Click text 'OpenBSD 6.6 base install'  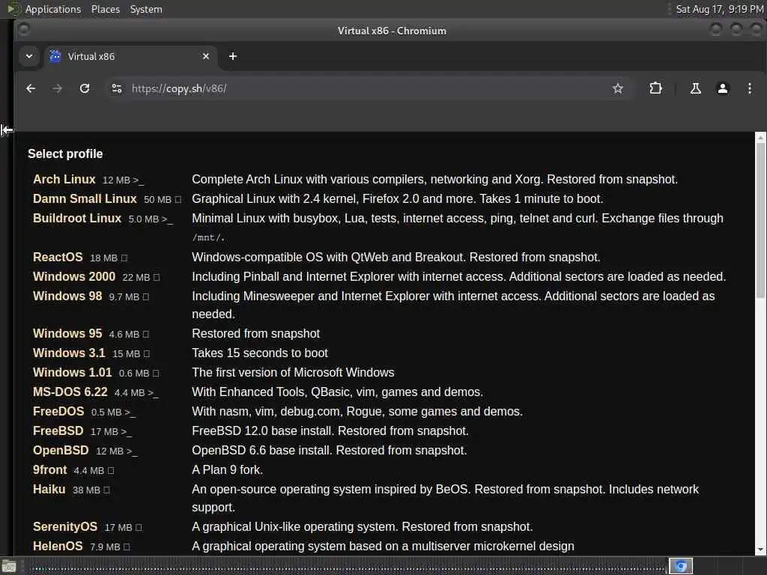click(x=262, y=451)
